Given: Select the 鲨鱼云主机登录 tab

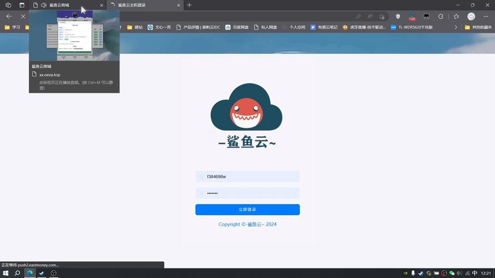Looking at the screenshot, I should 145,5.
